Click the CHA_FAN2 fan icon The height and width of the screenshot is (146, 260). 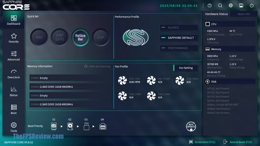click(x=122, y=96)
